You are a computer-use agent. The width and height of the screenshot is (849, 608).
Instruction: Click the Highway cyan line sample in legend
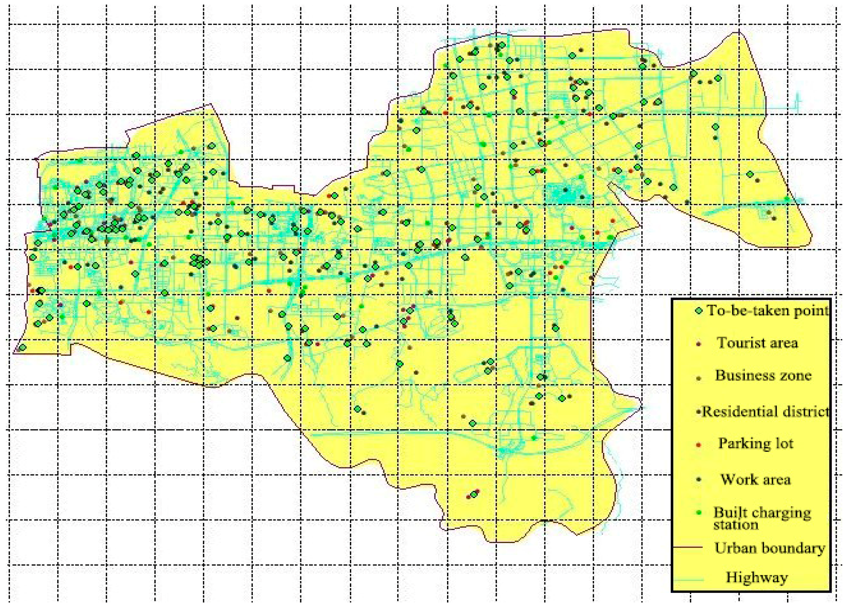(688, 580)
